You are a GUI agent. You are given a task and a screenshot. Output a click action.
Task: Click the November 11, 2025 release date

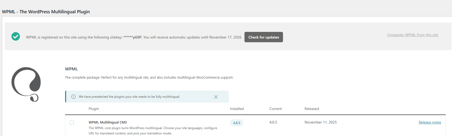320,122
